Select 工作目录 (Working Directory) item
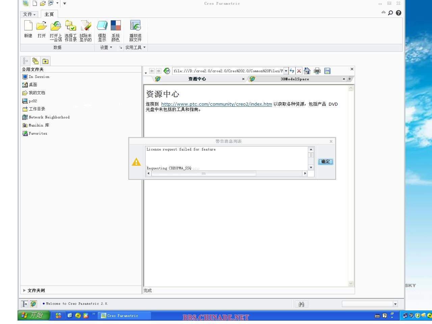Screen dimensions: 432x324 tap(33, 109)
